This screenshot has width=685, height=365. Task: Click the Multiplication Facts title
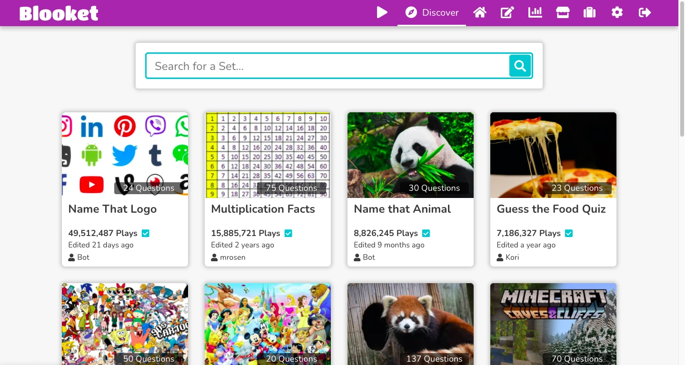pyautogui.click(x=263, y=209)
